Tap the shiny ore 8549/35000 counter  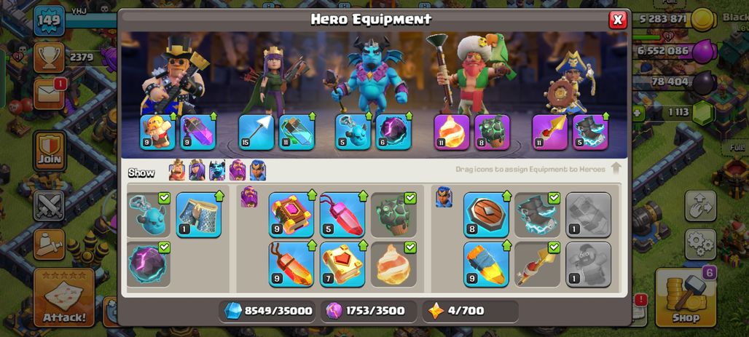point(267,312)
